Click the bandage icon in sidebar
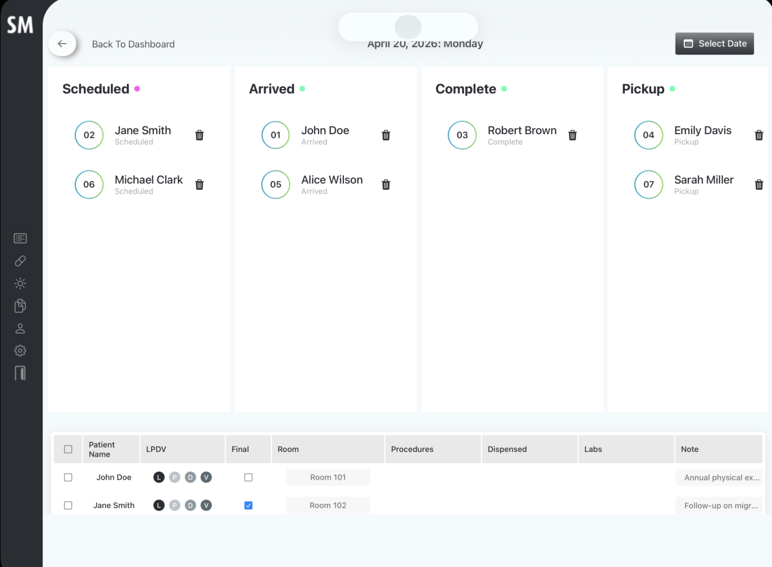The height and width of the screenshot is (567, 772). pos(20,261)
